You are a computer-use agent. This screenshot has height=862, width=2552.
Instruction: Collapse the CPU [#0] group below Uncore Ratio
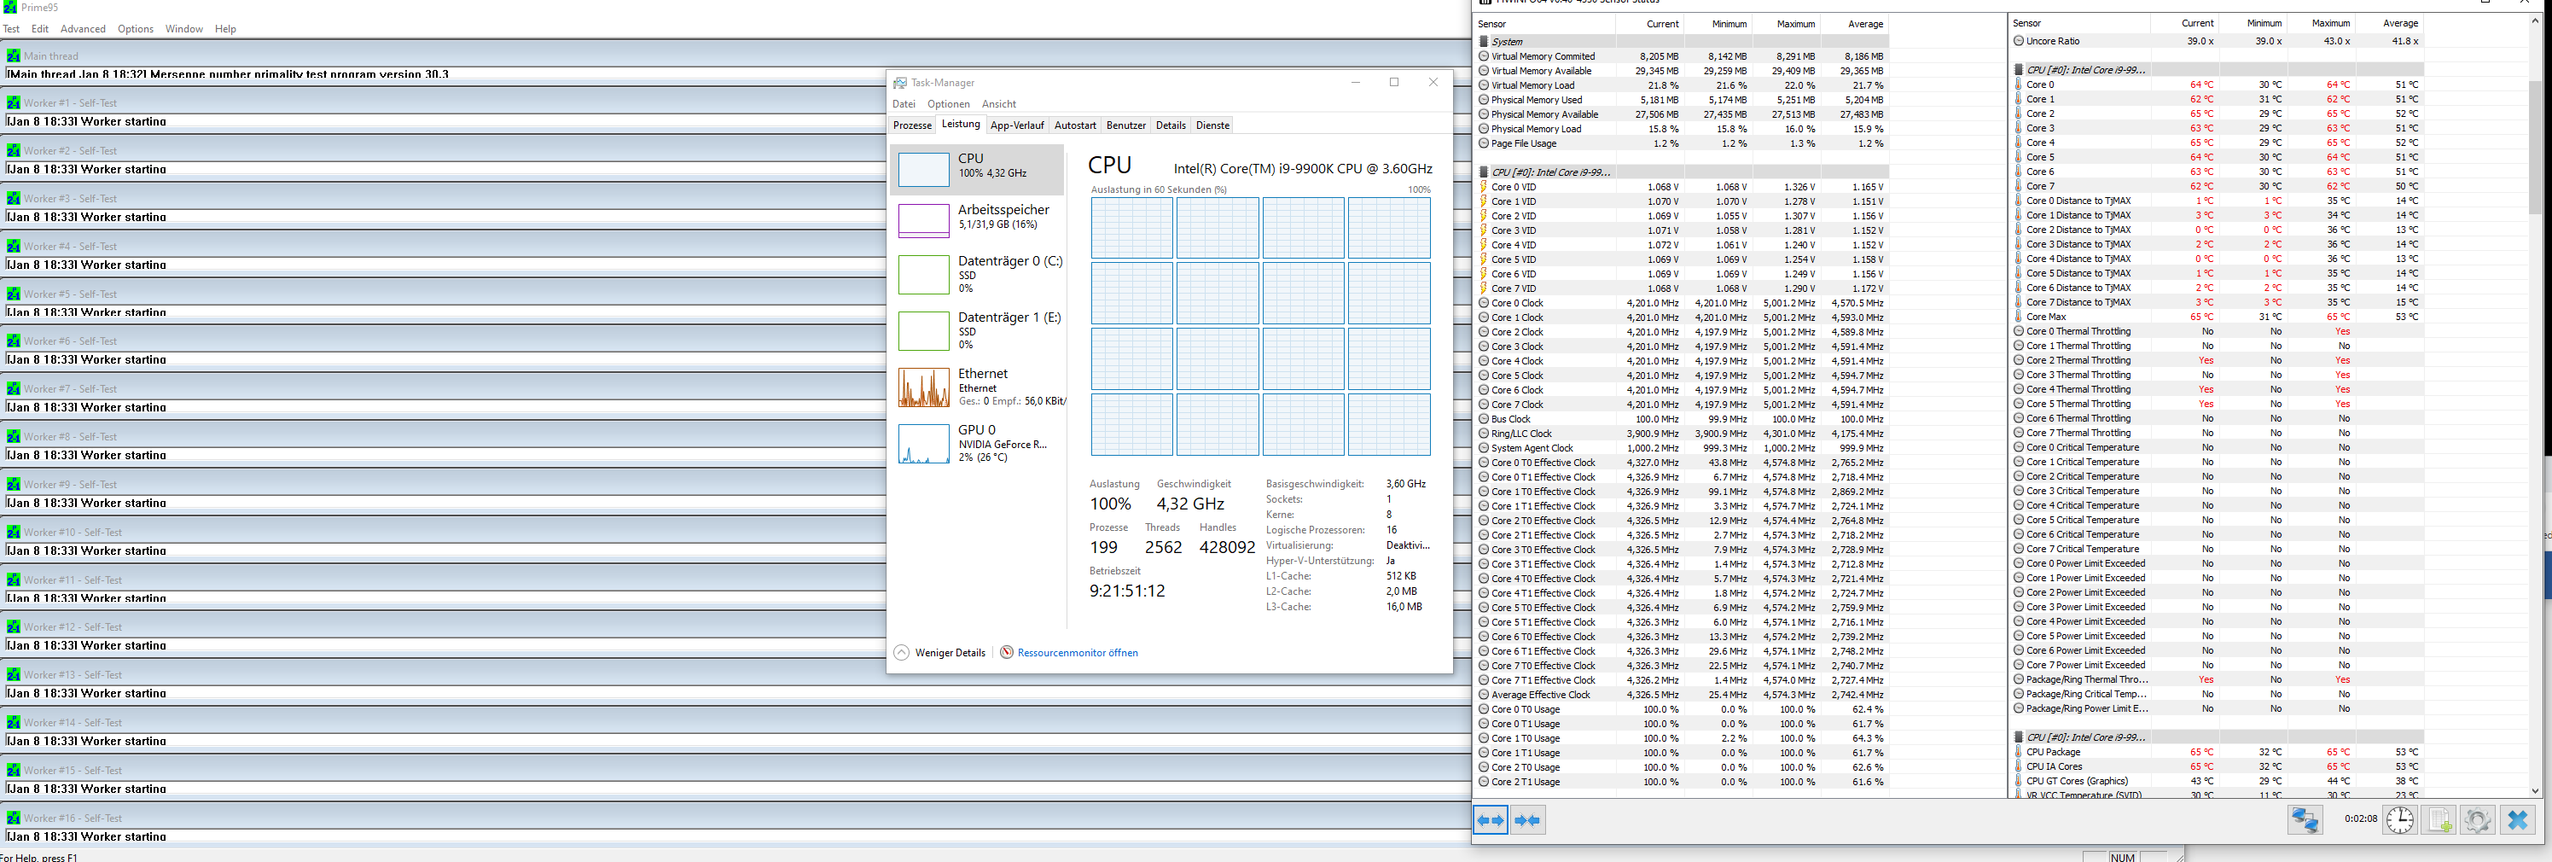2018,69
